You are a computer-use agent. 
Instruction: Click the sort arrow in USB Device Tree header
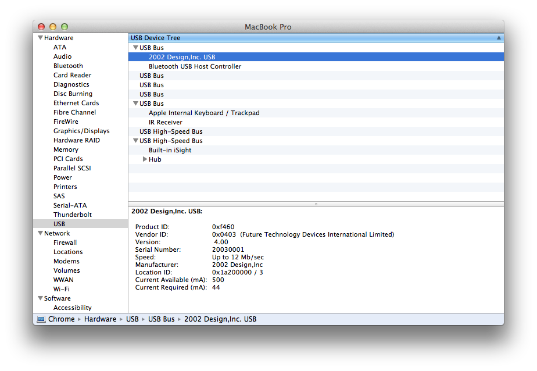click(499, 38)
